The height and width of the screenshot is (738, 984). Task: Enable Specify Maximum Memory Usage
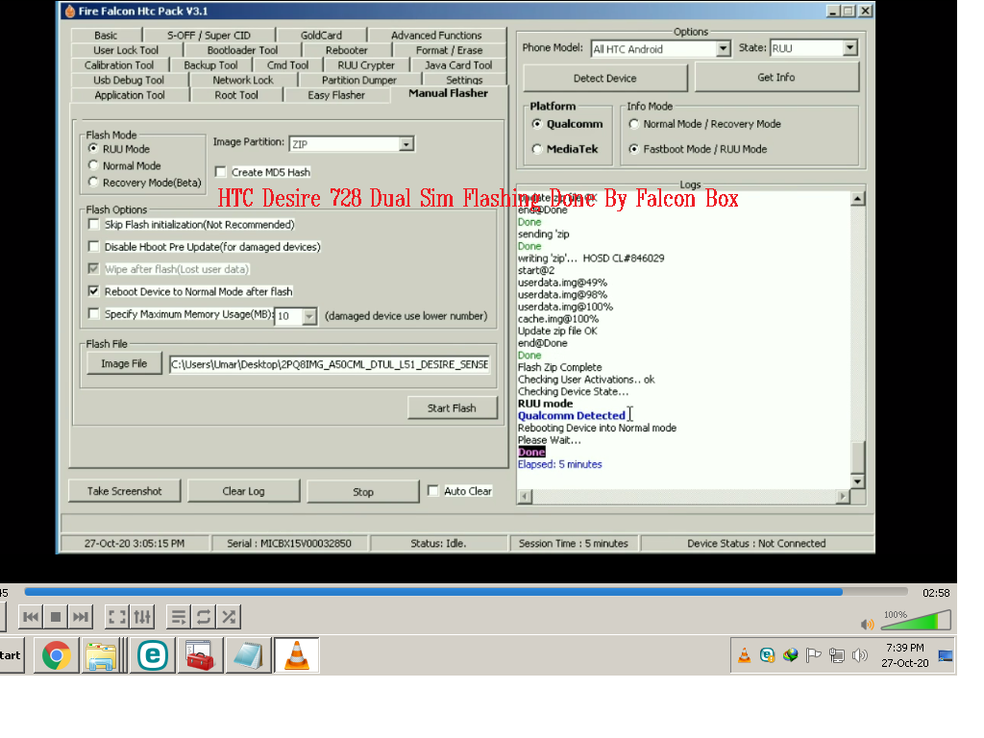(93, 313)
